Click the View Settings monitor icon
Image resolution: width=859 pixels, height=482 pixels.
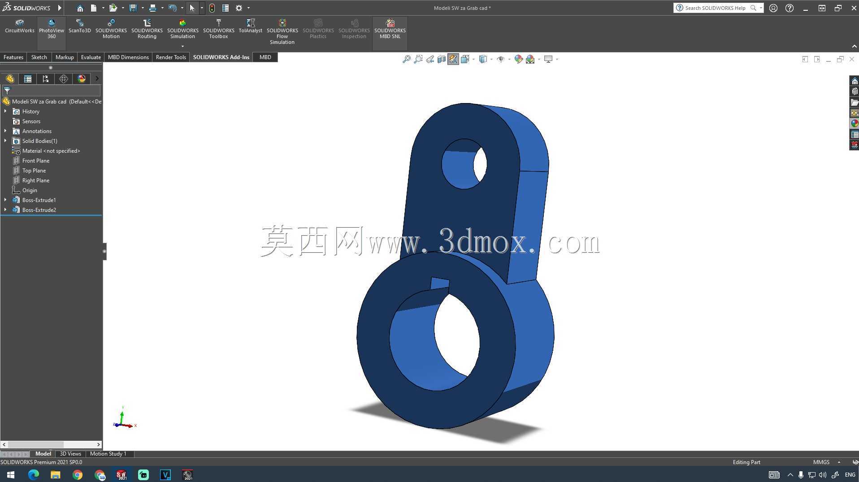[x=548, y=59]
